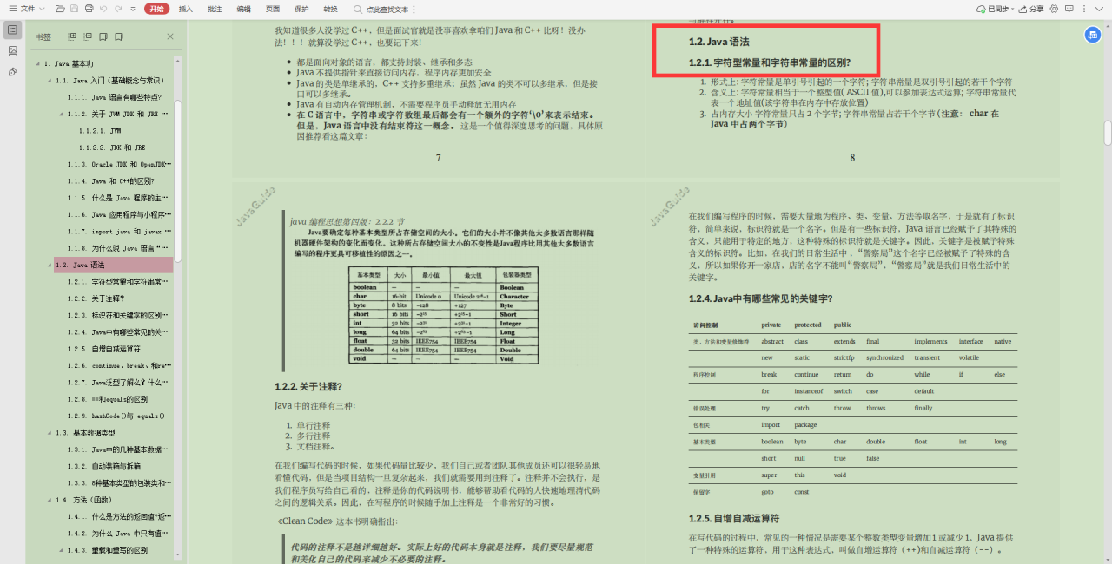
Task: Open the third sidebar icon below thumbnails
Action: (12, 71)
